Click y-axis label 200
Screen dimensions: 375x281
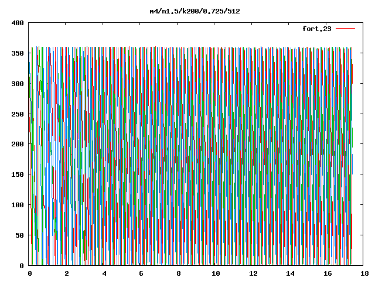coord(18,144)
